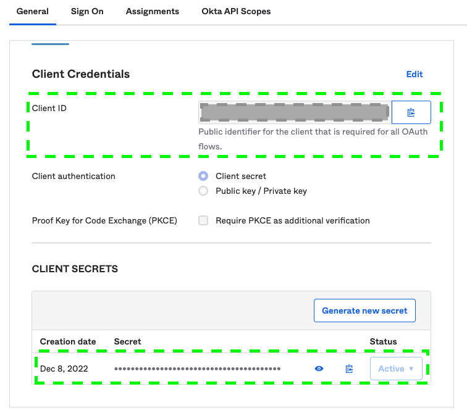Copy the Client ID to clipboard
The width and height of the screenshot is (467, 413).
(411, 112)
